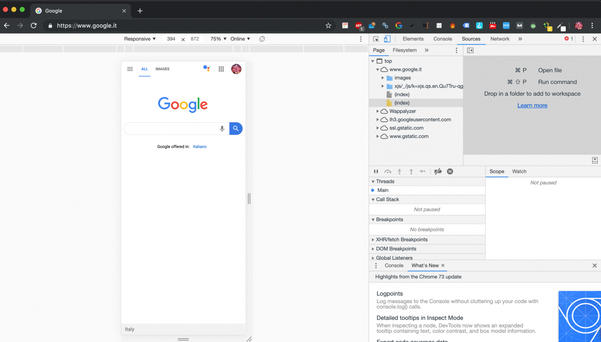Click the inspect element picker icon
The image size is (601, 342).
(376, 39)
